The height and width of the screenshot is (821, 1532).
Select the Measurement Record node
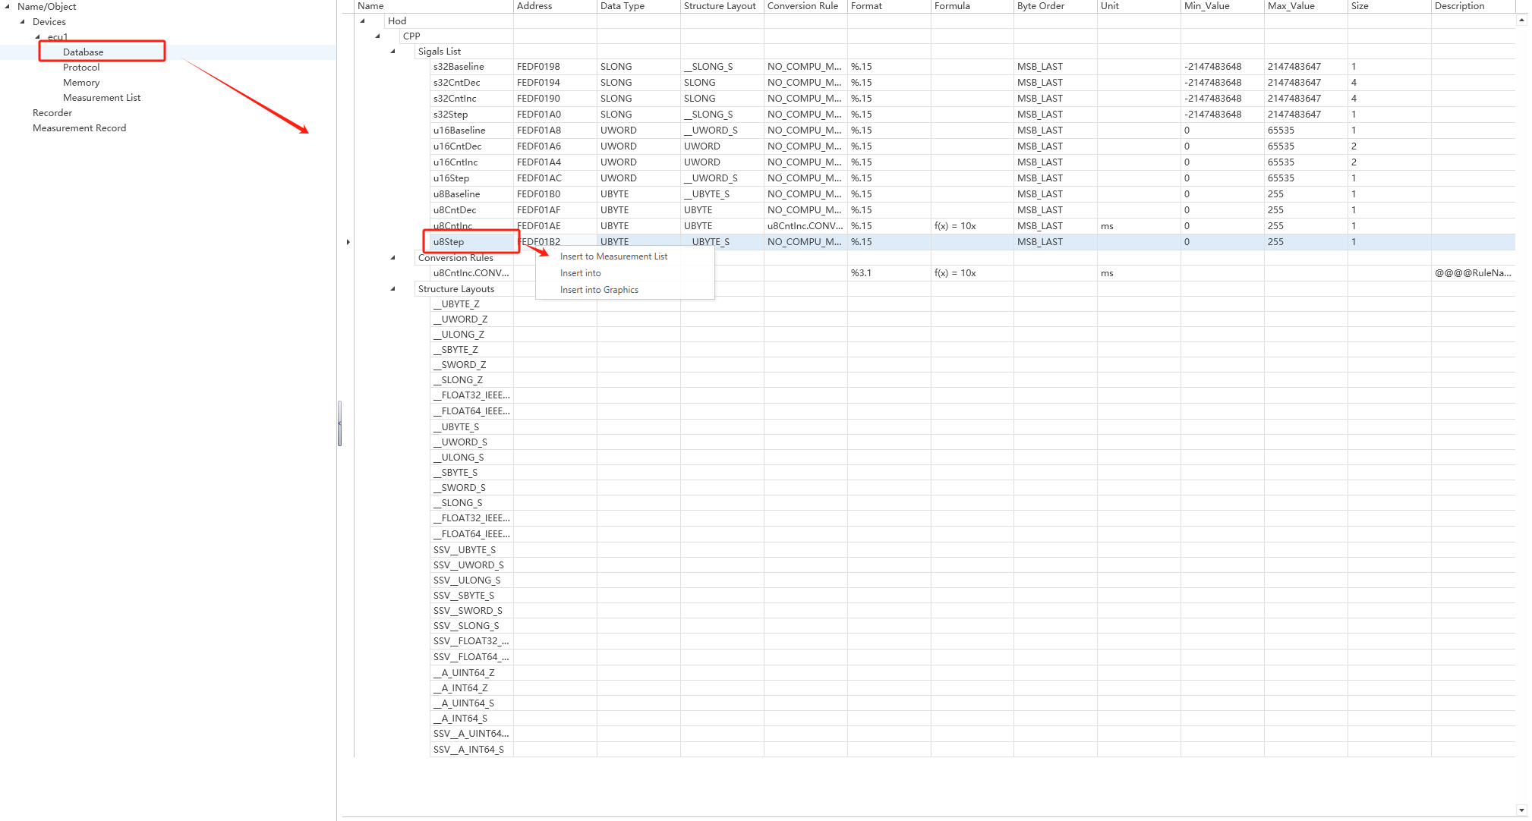point(79,127)
